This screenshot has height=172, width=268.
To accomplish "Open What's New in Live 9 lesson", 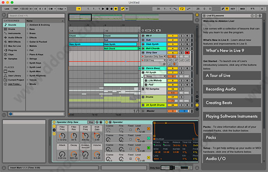I will pos(232,51).
